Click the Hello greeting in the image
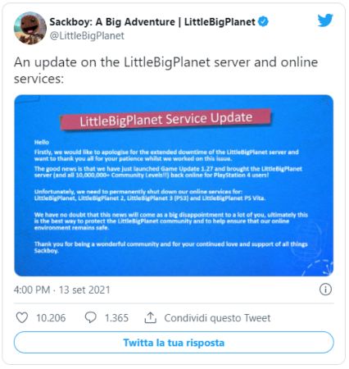This screenshot has width=349, height=369. [x=42, y=142]
